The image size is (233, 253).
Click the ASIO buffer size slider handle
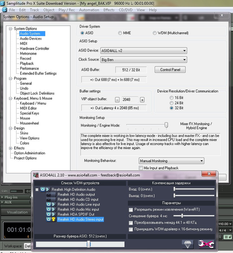click(88, 244)
